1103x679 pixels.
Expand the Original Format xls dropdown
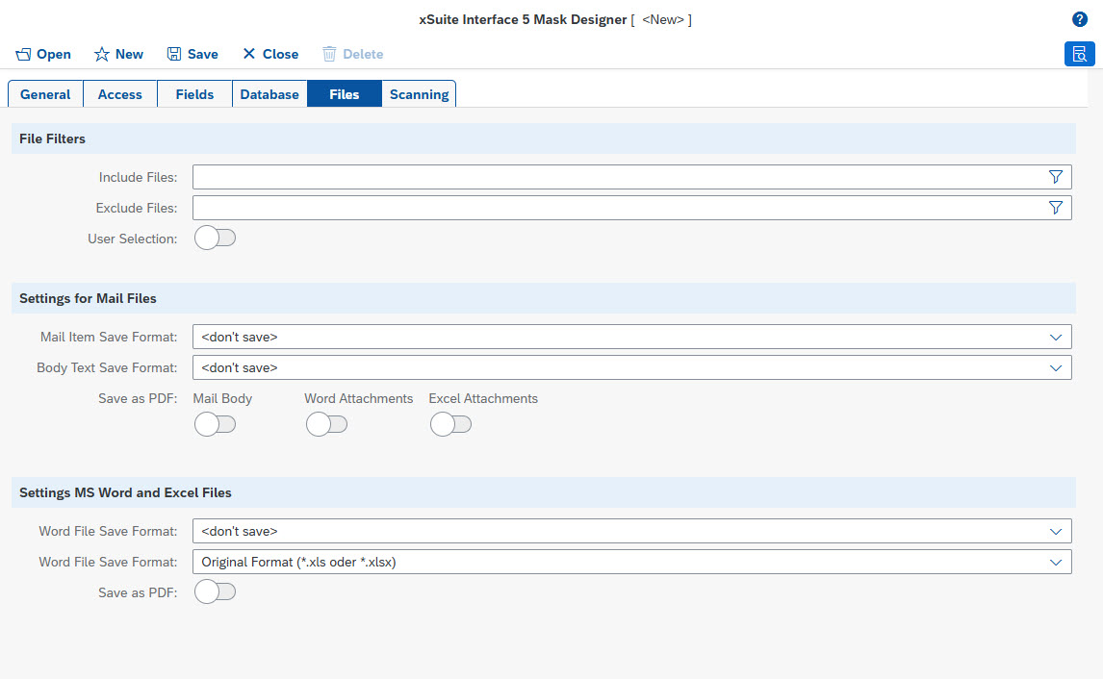click(x=1055, y=562)
